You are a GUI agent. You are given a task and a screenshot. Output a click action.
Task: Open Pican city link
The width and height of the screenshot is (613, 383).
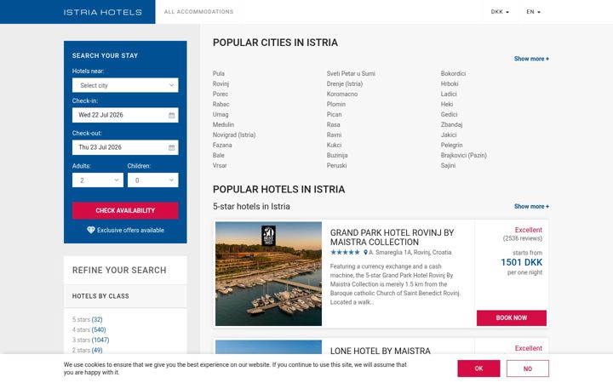pyautogui.click(x=335, y=114)
